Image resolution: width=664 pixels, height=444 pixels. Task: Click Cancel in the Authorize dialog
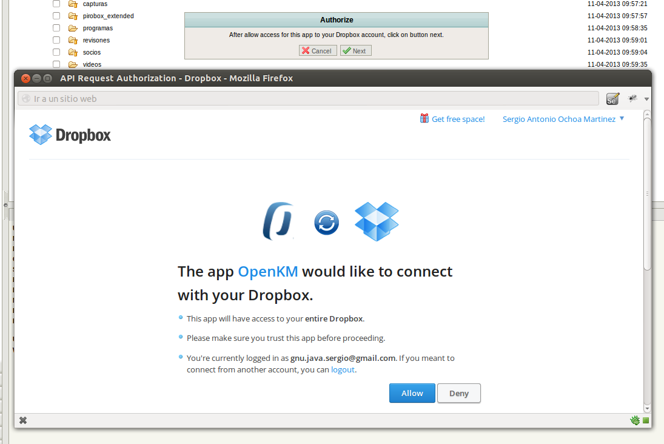point(318,51)
